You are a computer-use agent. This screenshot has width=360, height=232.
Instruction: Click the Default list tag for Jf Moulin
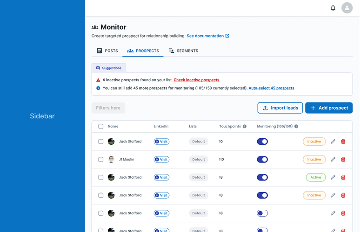[x=198, y=160]
